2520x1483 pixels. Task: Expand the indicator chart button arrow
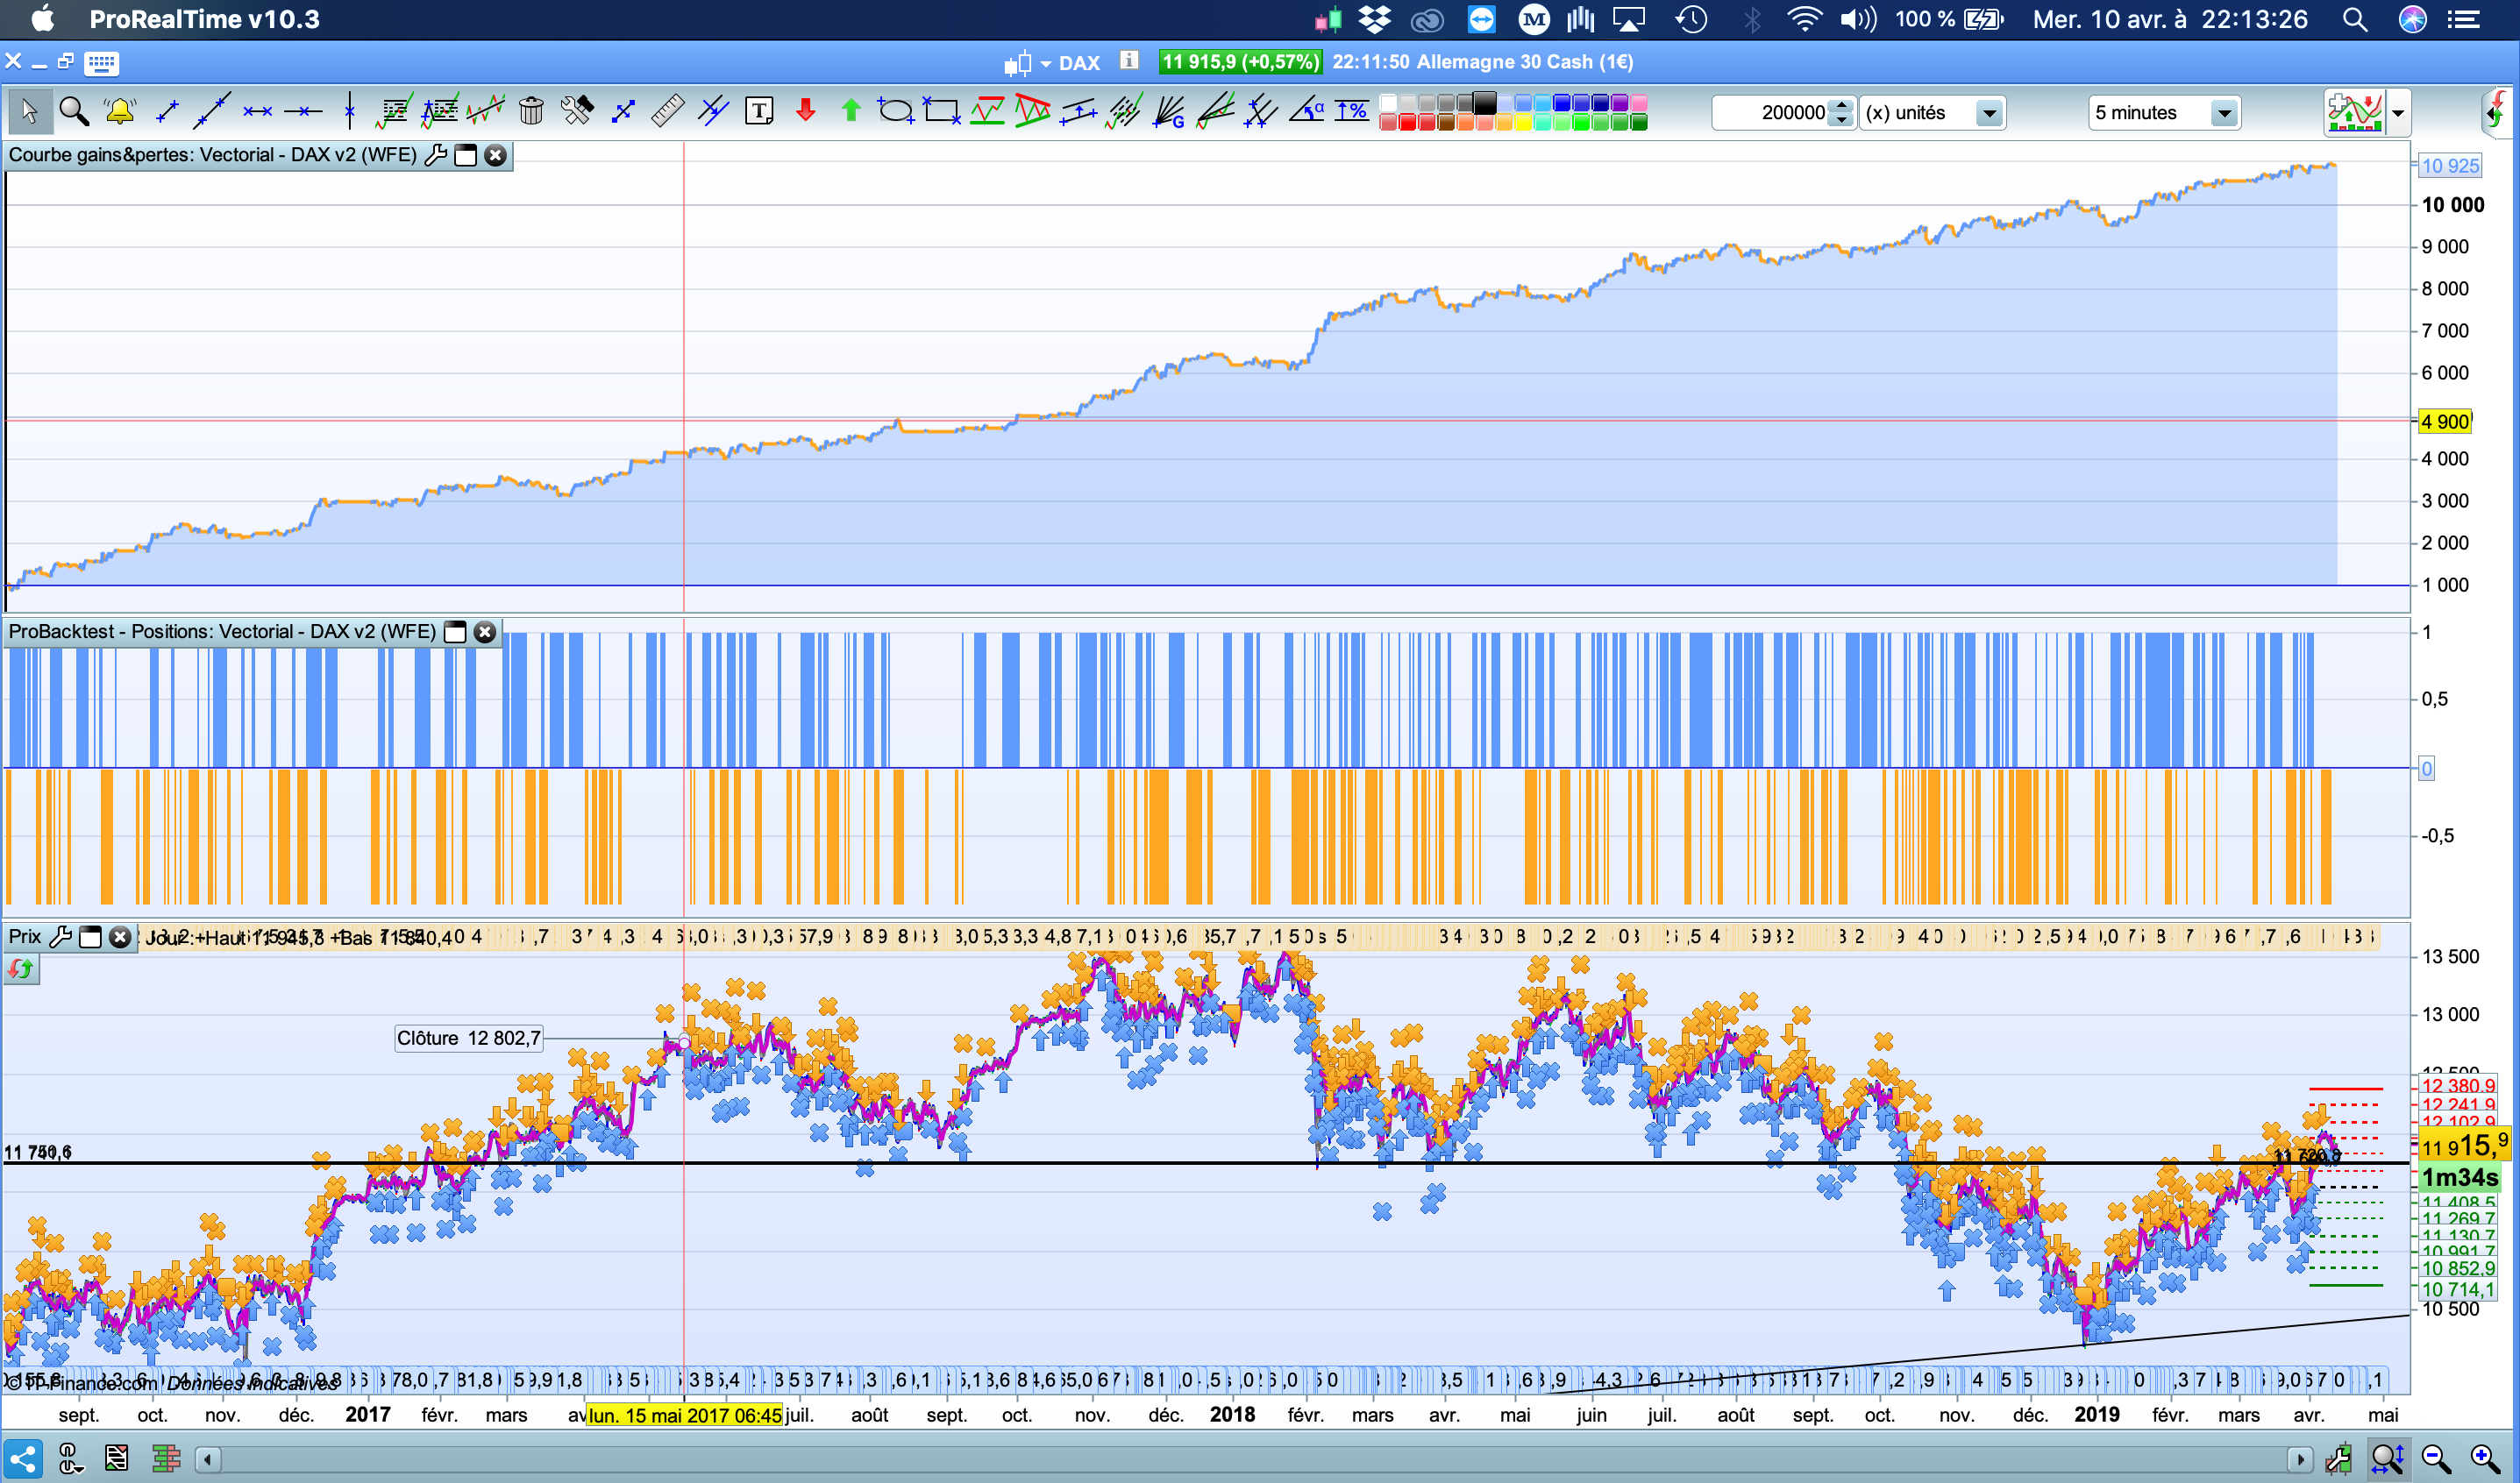click(2398, 113)
